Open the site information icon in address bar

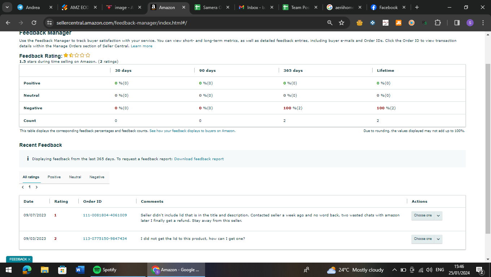click(x=50, y=23)
